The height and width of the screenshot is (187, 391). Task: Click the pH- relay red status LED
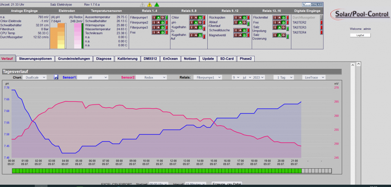click(x=204, y=23)
